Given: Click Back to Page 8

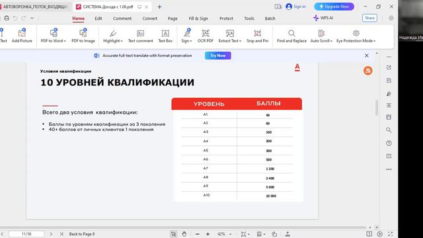Looking at the screenshot, I should [x=82, y=234].
